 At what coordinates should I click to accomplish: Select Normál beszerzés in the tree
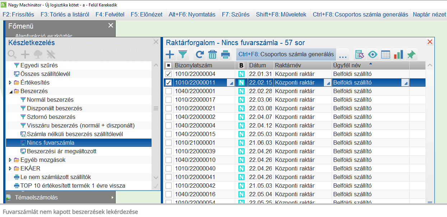tap(50, 100)
